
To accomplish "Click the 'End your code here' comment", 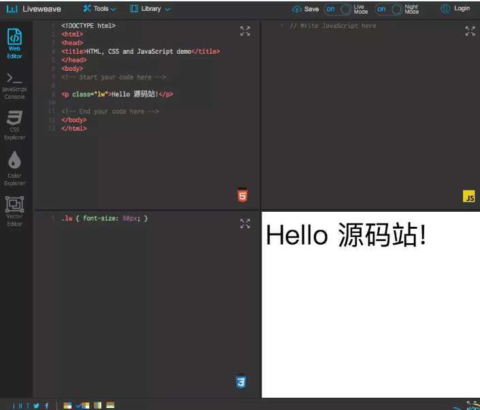I will 110,112.
